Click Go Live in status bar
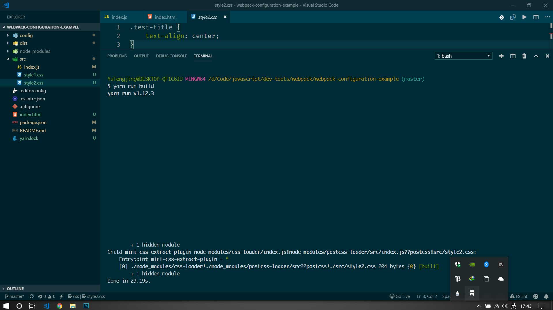 [x=399, y=296]
